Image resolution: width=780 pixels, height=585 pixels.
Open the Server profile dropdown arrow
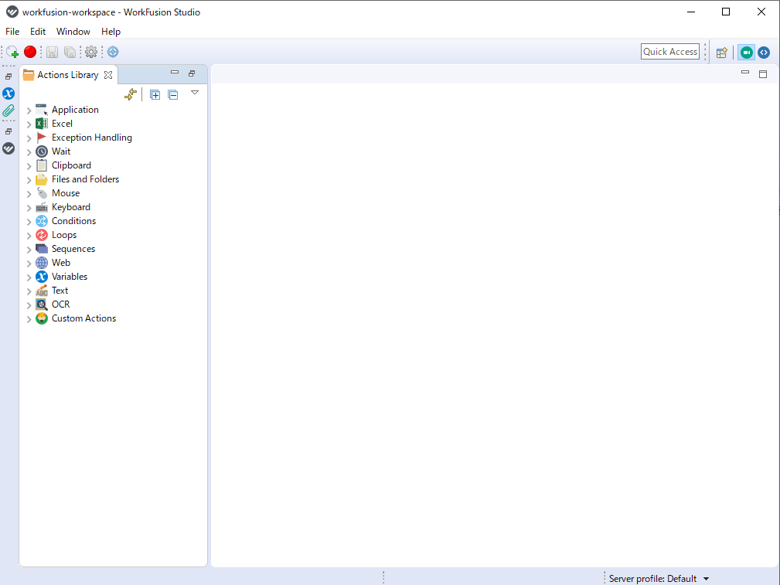pyautogui.click(x=706, y=579)
